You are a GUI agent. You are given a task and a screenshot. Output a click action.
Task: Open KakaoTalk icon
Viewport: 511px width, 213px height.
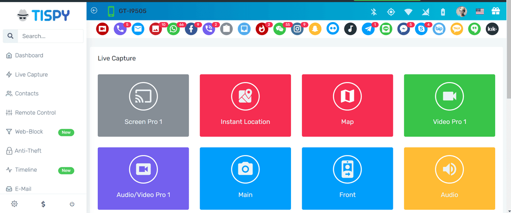click(x=457, y=29)
